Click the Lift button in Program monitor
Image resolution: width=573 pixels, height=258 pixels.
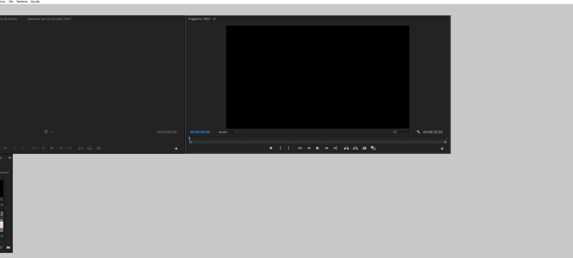point(346,148)
